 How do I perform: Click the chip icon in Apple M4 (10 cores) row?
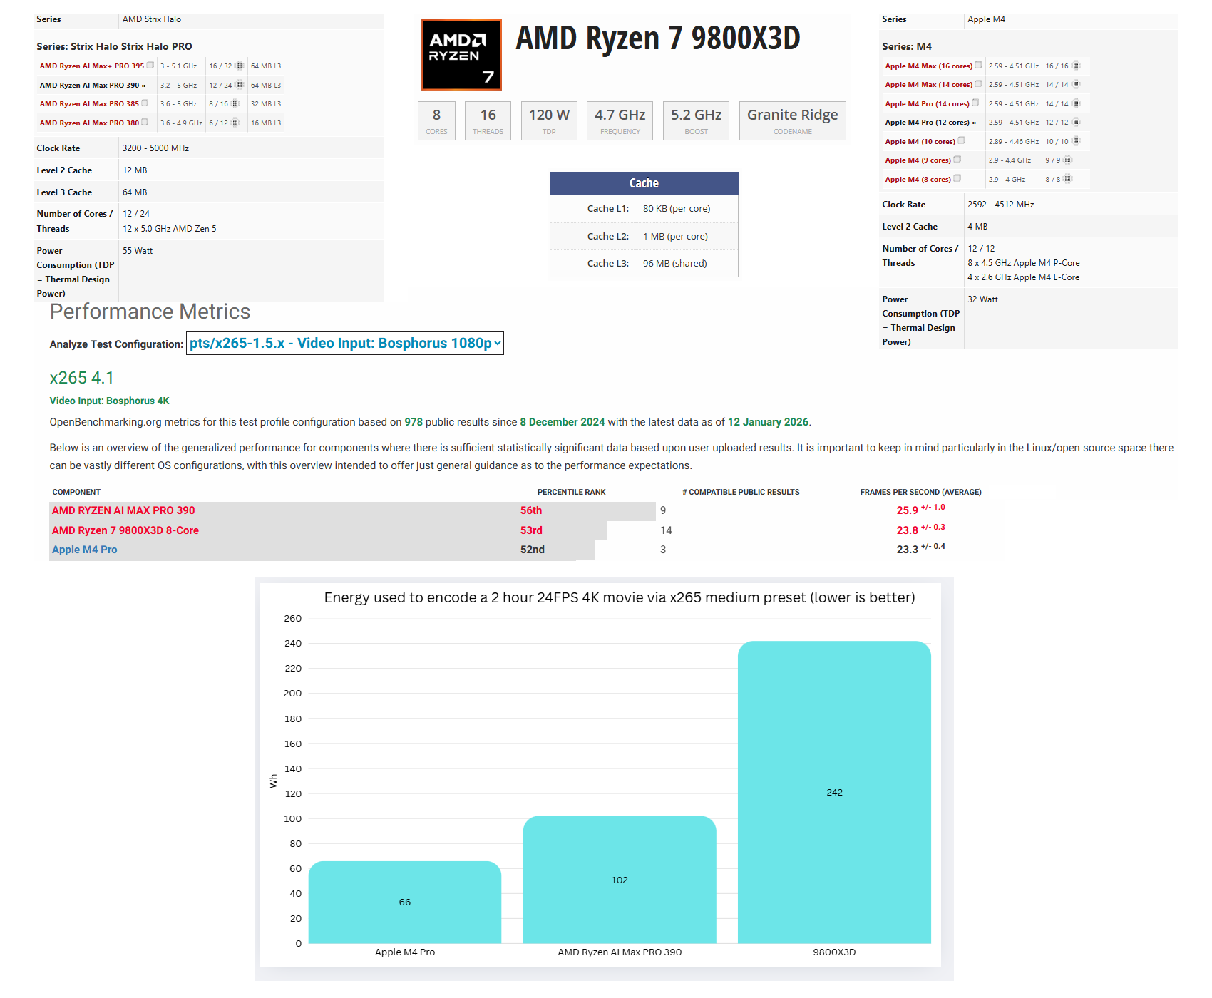(x=1076, y=141)
